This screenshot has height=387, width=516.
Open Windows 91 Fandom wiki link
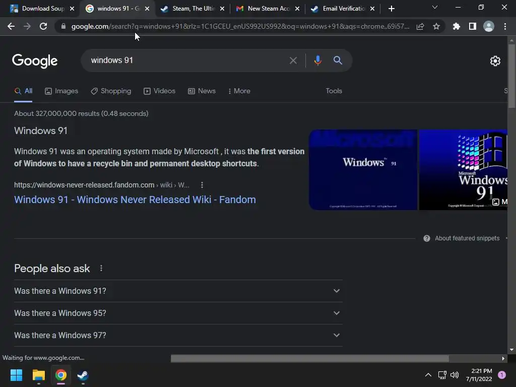[135, 200]
